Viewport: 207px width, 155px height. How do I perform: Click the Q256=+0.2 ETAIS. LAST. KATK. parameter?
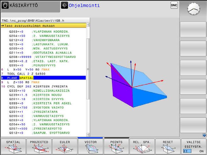coord(39,61)
